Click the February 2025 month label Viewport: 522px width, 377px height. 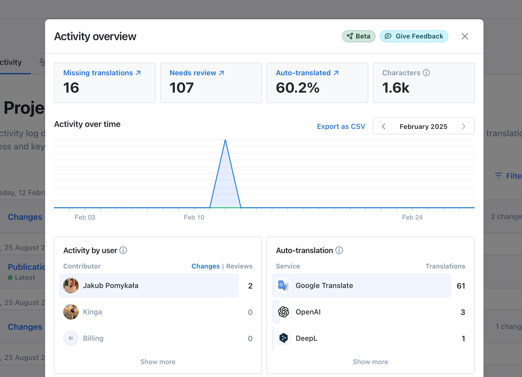pyautogui.click(x=423, y=126)
